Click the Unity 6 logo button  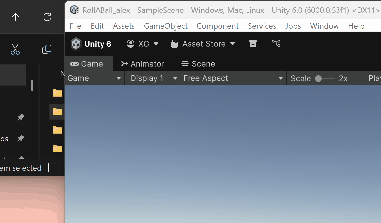pyautogui.click(x=91, y=44)
